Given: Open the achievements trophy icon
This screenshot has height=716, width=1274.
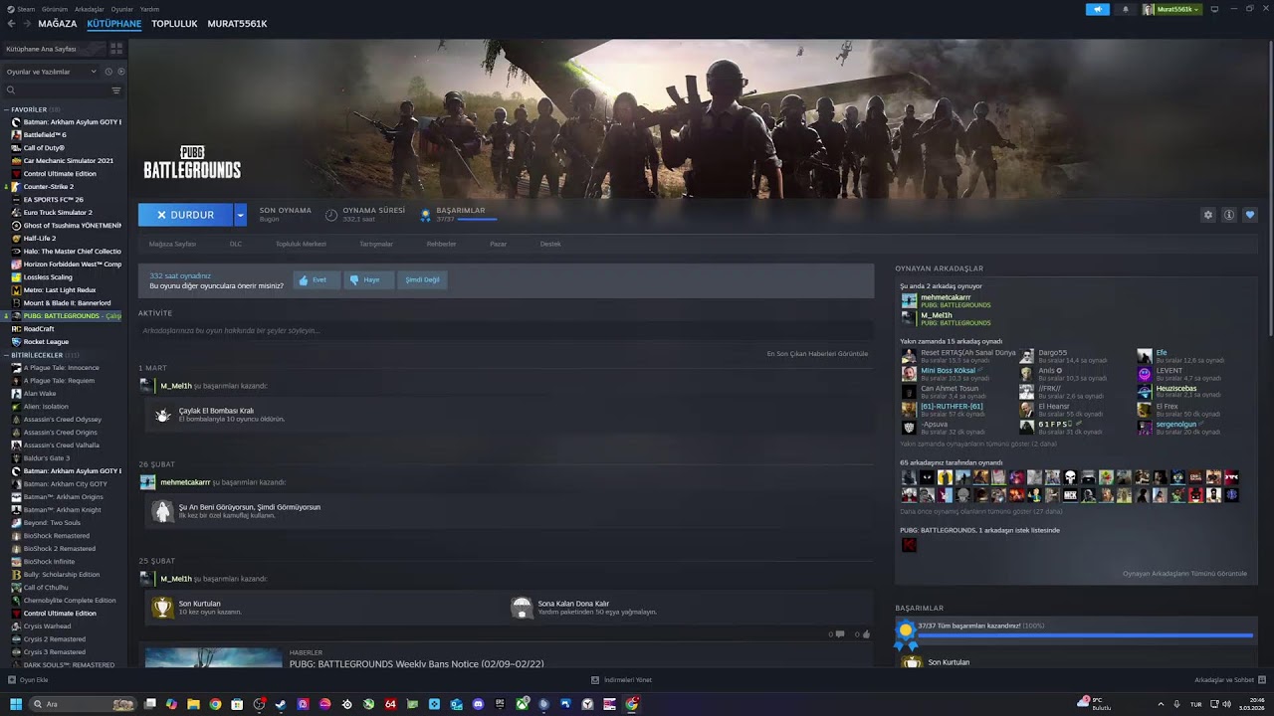Looking at the screenshot, I should tap(425, 215).
